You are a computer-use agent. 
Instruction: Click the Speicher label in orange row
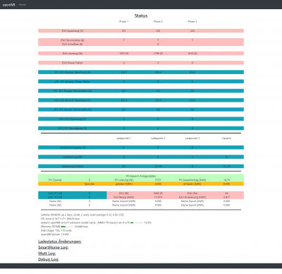click(x=90, y=184)
